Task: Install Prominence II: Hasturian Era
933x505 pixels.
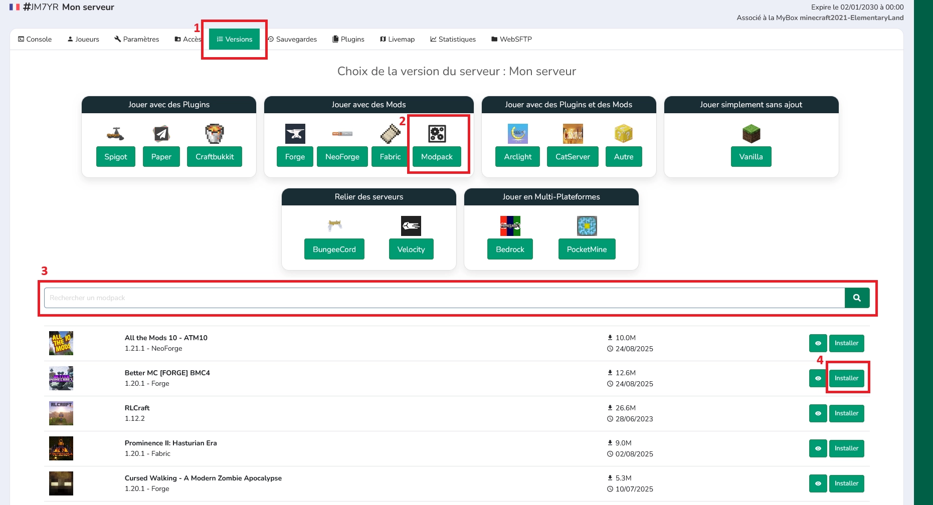Action: (847, 448)
